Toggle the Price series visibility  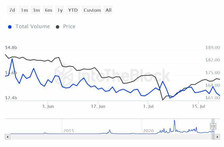pos(69,27)
